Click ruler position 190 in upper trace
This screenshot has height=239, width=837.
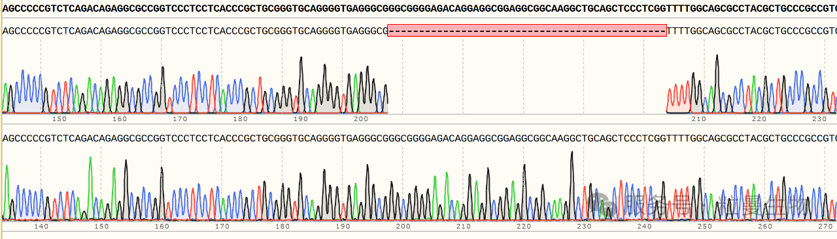tap(300, 119)
